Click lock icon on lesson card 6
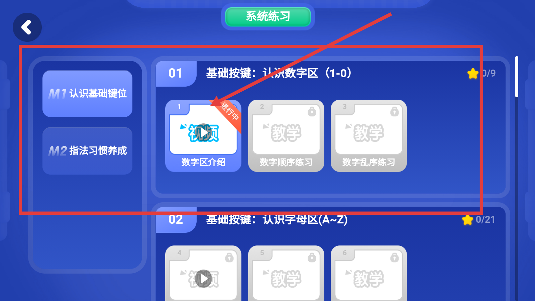This screenshot has height=301, width=535. [395, 257]
